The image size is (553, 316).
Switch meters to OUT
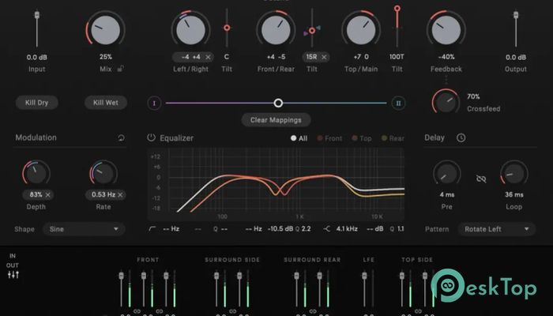[x=13, y=265]
